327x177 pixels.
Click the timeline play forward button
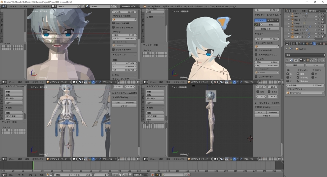pos(123,175)
